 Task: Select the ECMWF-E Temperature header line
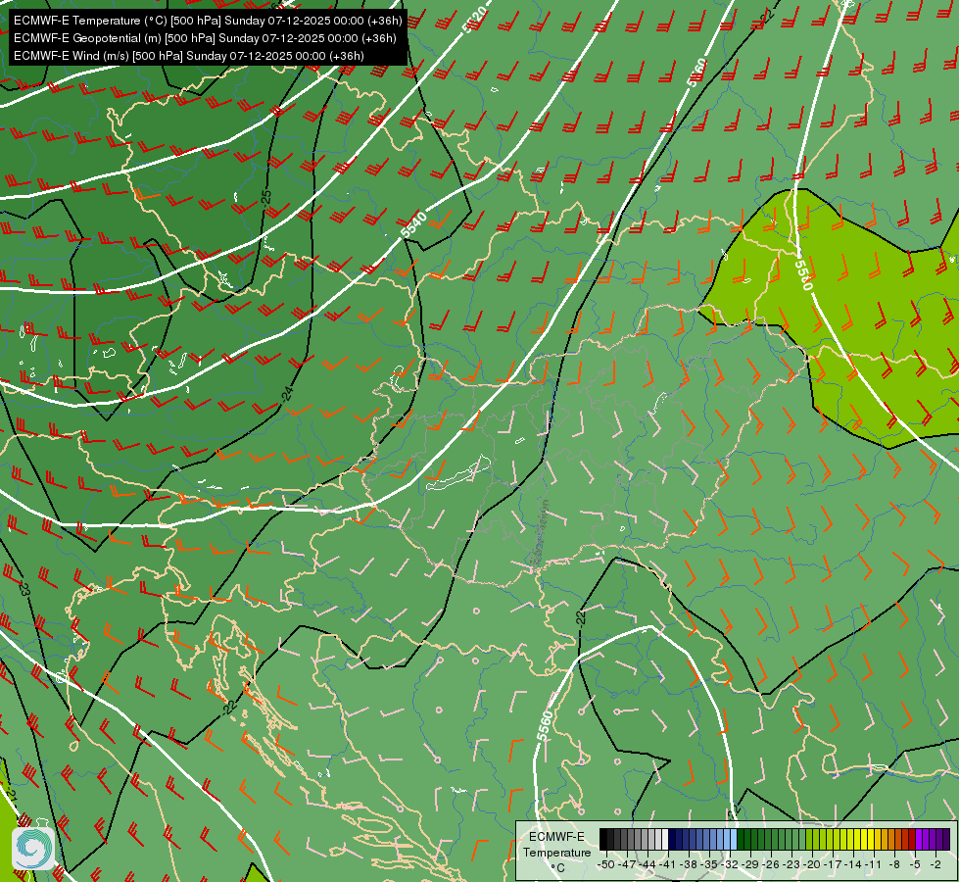pyautogui.click(x=208, y=21)
